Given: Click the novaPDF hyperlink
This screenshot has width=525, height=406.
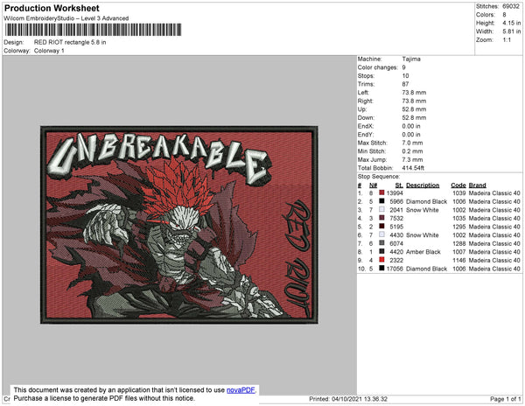Looking at the screenshot, I should (x=241, y=390).
